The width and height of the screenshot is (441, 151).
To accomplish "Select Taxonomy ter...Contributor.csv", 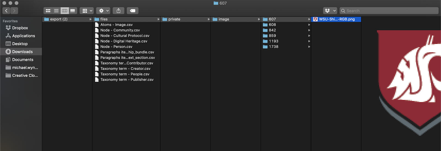I will [126, 63].
